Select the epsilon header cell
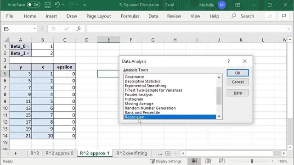The width and height of the screenshot is (294, 165). (65, 67)
